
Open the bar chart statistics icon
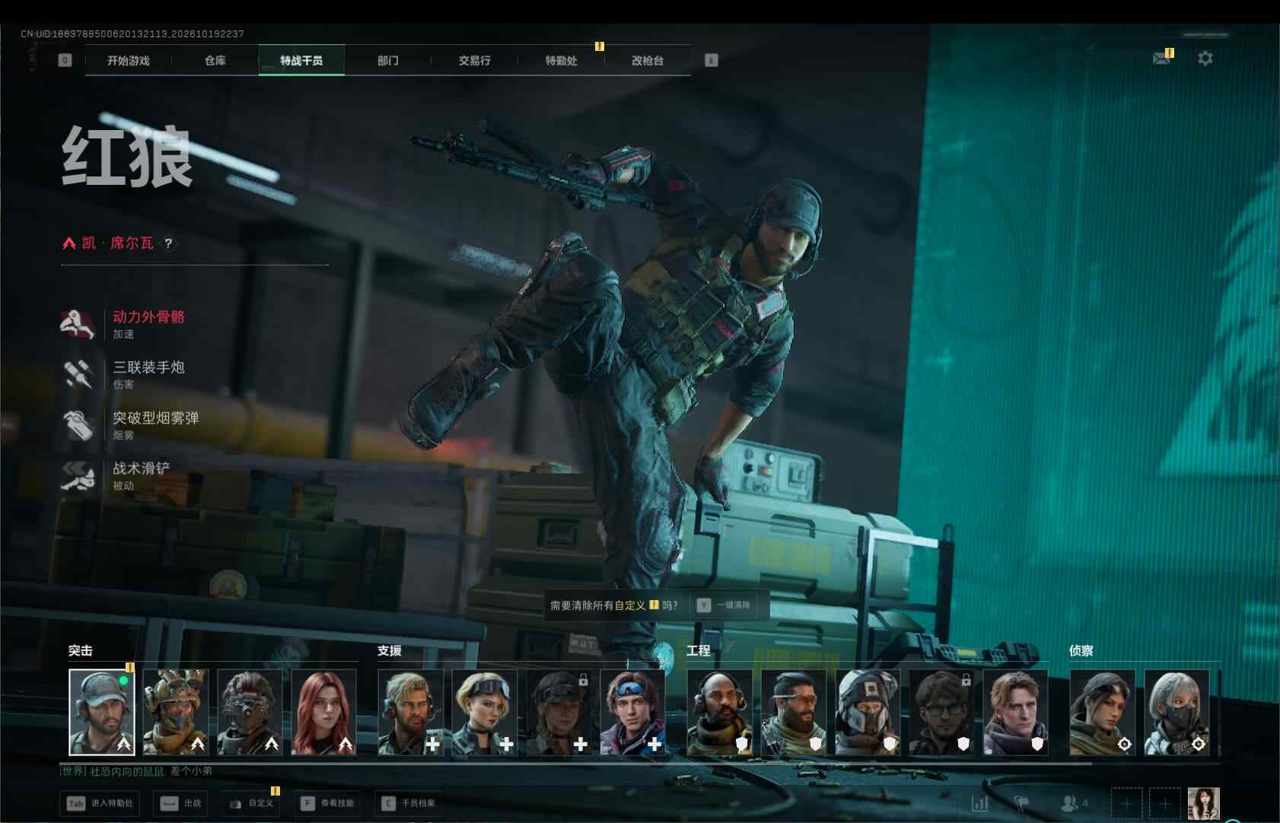point(980,802)
